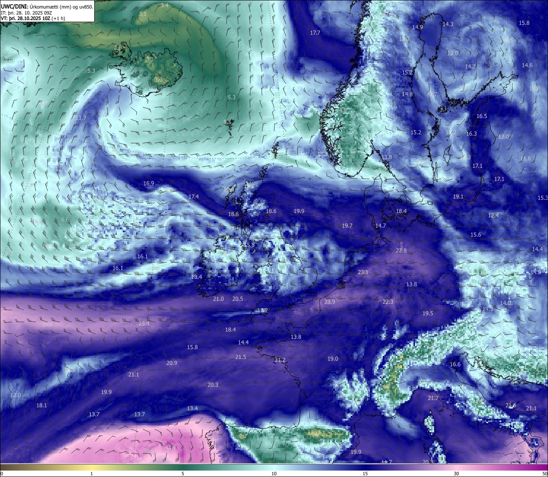Screen dimensions: 548x477
Task: Click the 1 tick on the color scale
Action: pyautogui.click(x=92, y=474)
